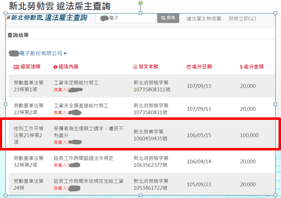Select 性別工作平等法第21條第2項 cell
This screenshot has height=198, width=281.
tap(29, 135)
